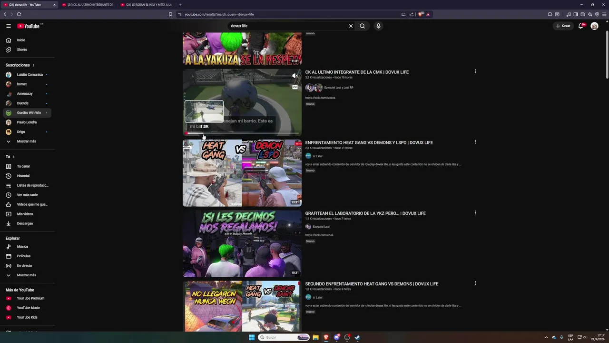Viewport: 609px width, 343px height.
Task: Open Descargas
Action: (29, 223)
